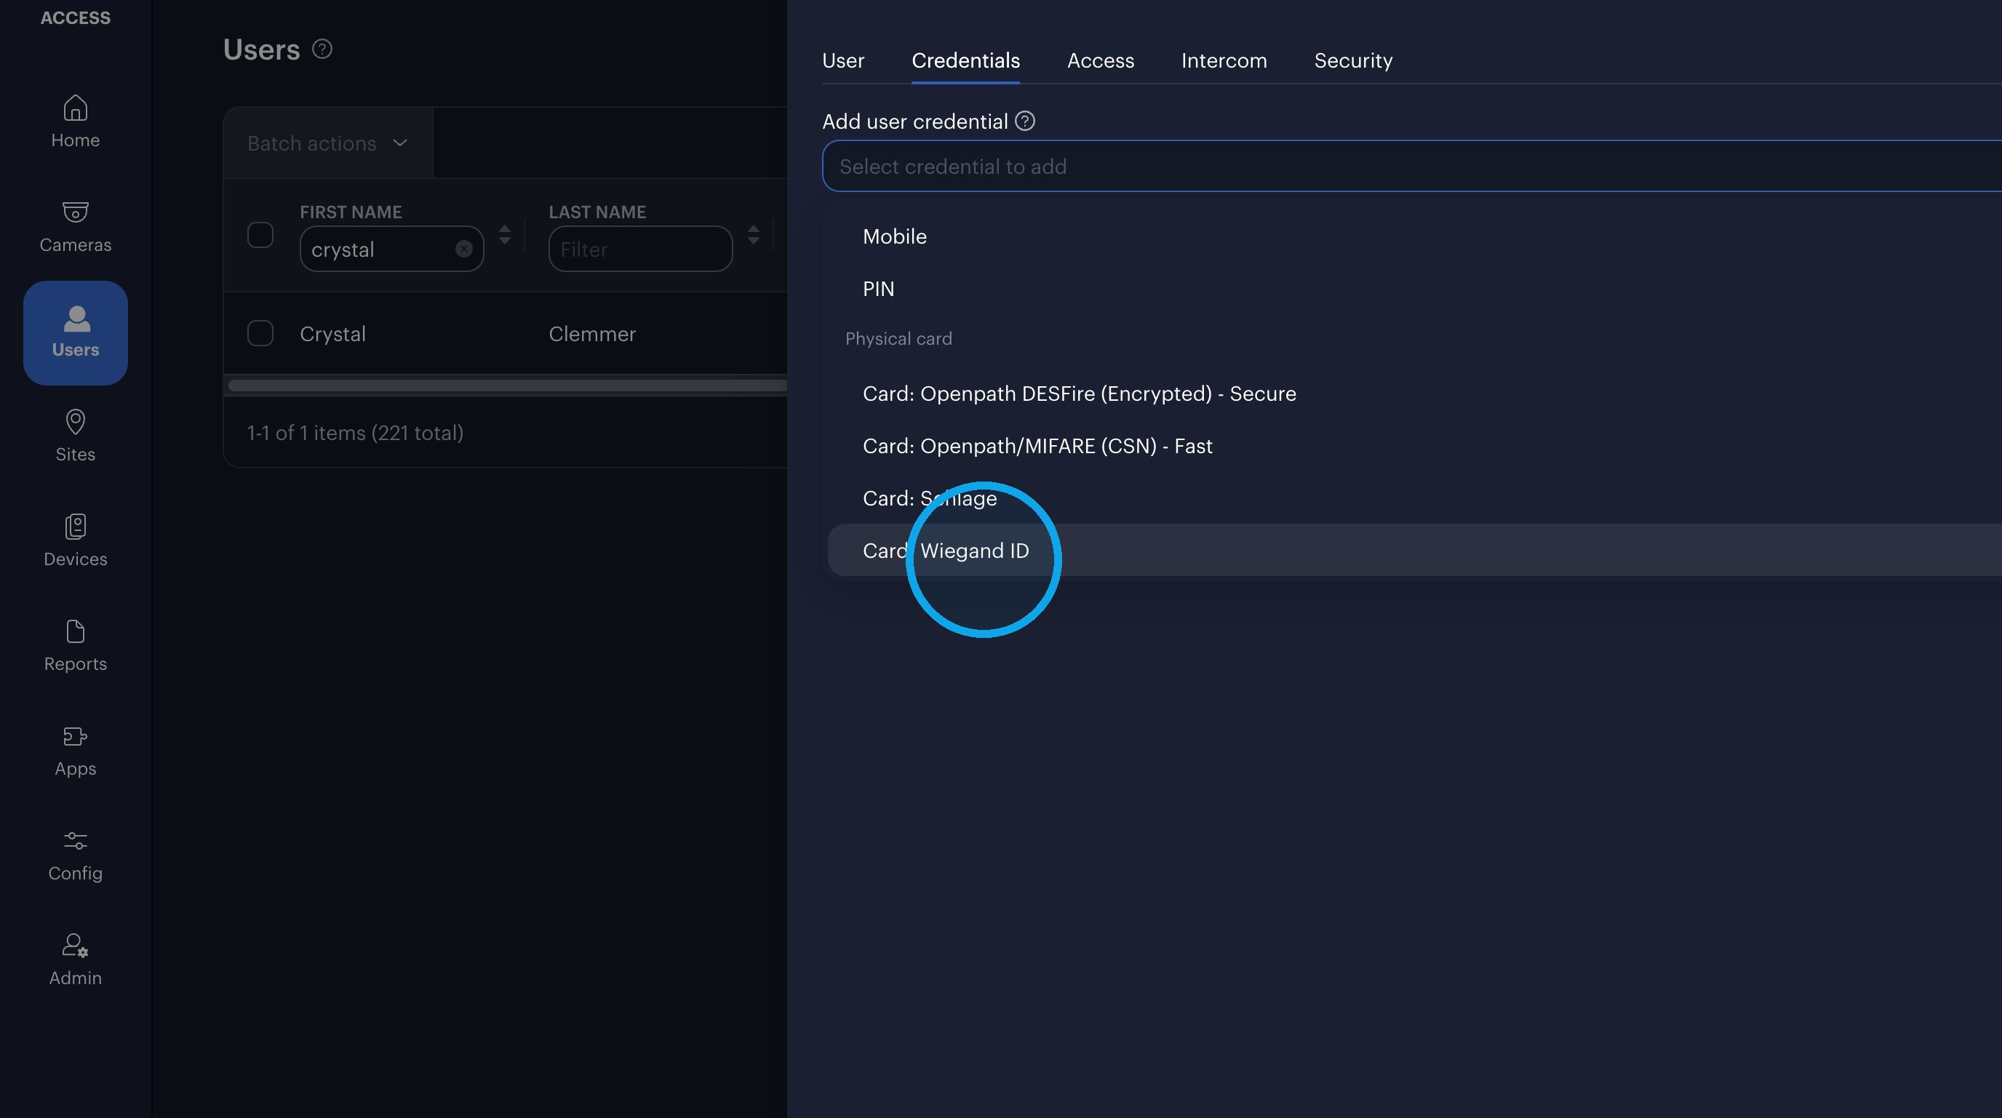Open the Select credential to add combo box
This screenshot has height=1118, width=2002.
pos(1412,167)
